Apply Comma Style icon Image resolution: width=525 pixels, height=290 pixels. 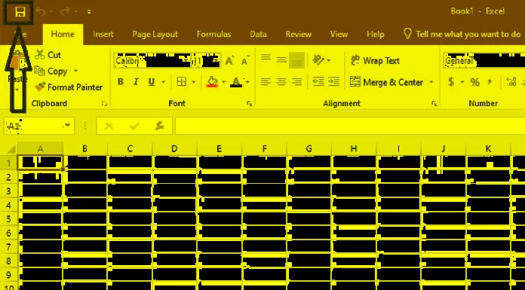490,82
